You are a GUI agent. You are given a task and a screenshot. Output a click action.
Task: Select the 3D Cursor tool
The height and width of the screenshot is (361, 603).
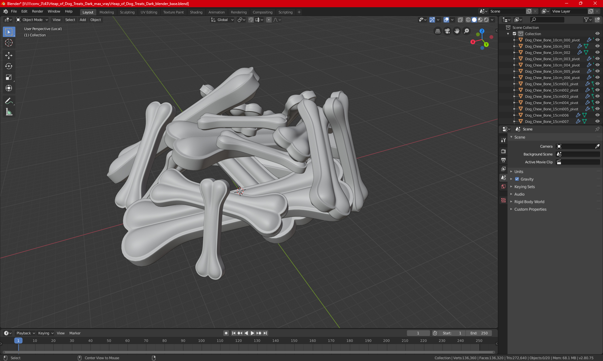click(9, 43)
